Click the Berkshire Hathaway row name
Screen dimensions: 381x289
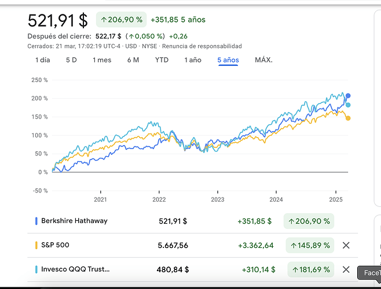[x=74, y=221]
